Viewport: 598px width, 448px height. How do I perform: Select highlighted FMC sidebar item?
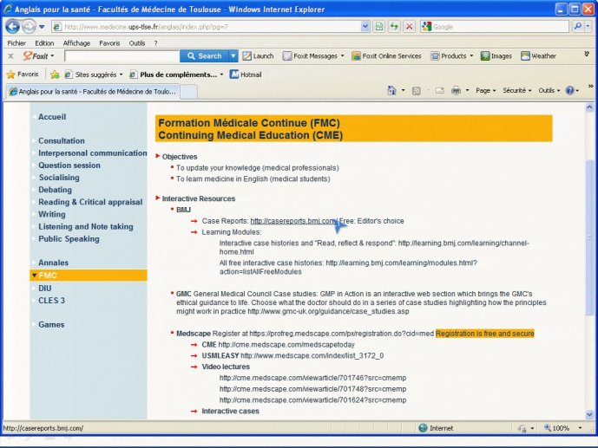click(89, 276)
